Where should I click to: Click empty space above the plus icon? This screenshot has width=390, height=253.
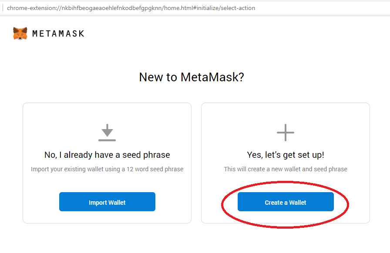tap(286, 113)
